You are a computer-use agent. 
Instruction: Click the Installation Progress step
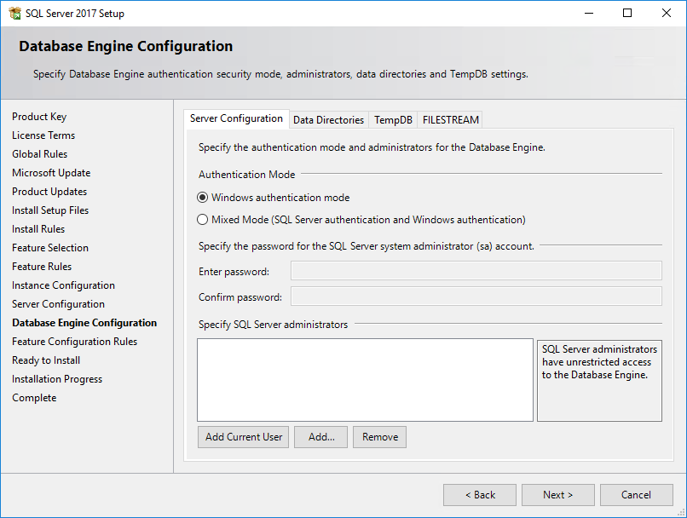pyautogui.click(x=57, y=379)
